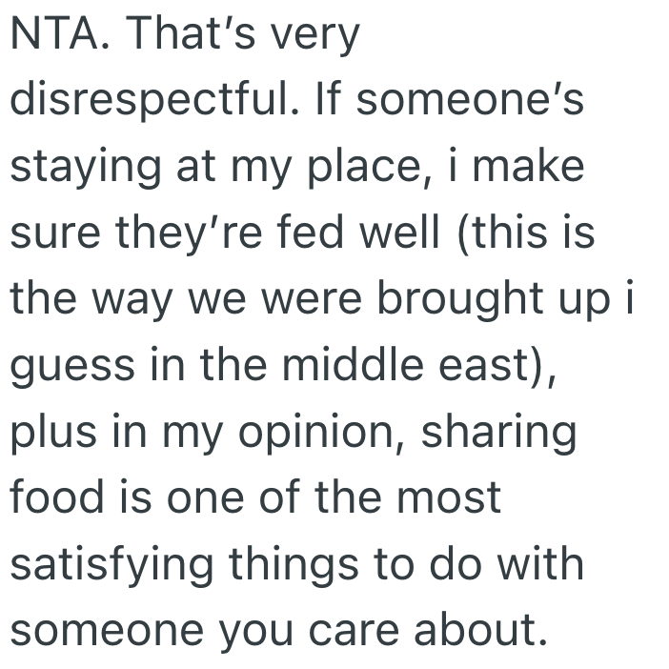Screen dimensions: 669x669
Task: Click the word "someone's" in the second line
Action: click(469, 103)
